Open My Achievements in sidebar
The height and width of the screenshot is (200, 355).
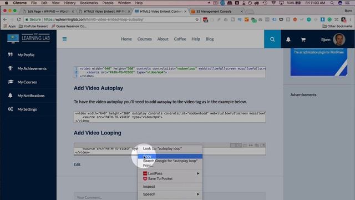tap(32, 68)
